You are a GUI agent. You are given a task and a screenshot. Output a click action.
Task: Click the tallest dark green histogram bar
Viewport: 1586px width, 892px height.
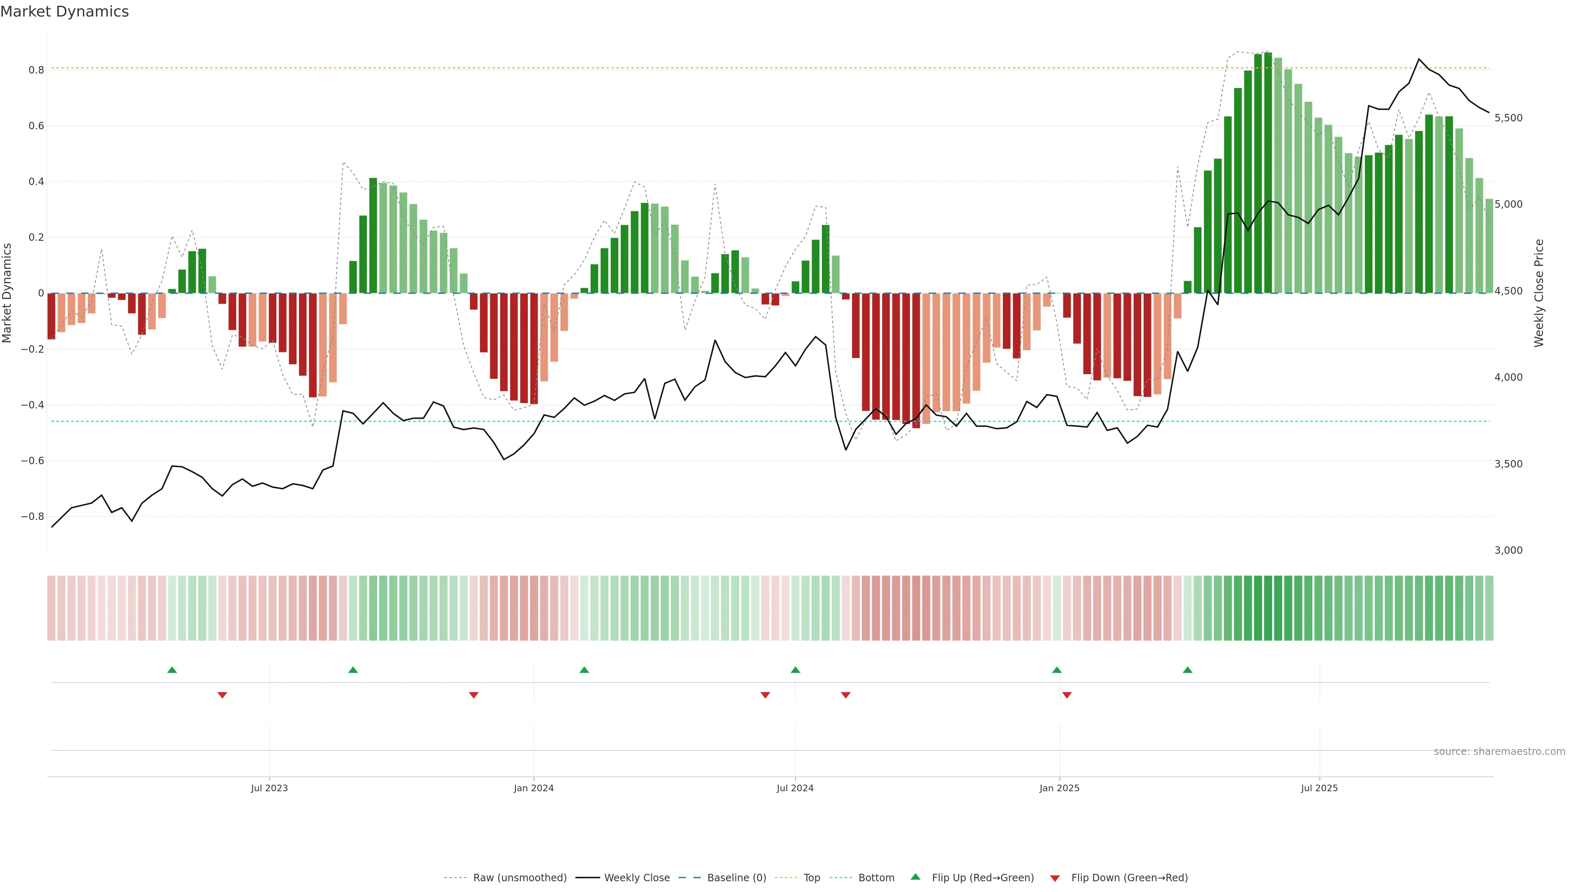(x=1268, y=172)
